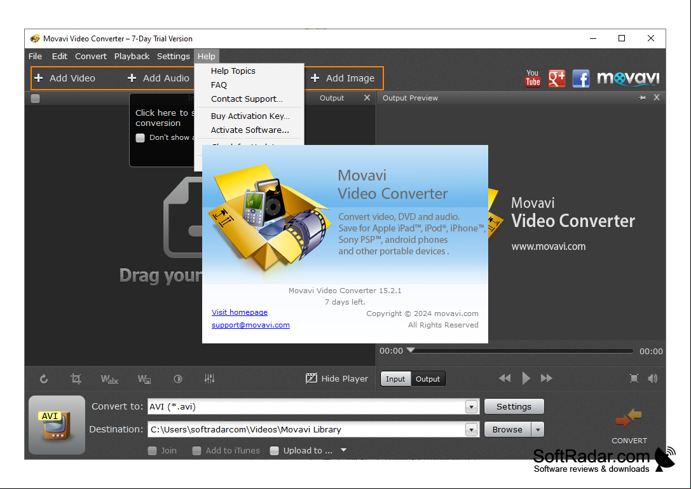The width and height of the screenshot is (691, 489).
Task: Click the playback seek bar track
Action: click(x=522, y=351)
